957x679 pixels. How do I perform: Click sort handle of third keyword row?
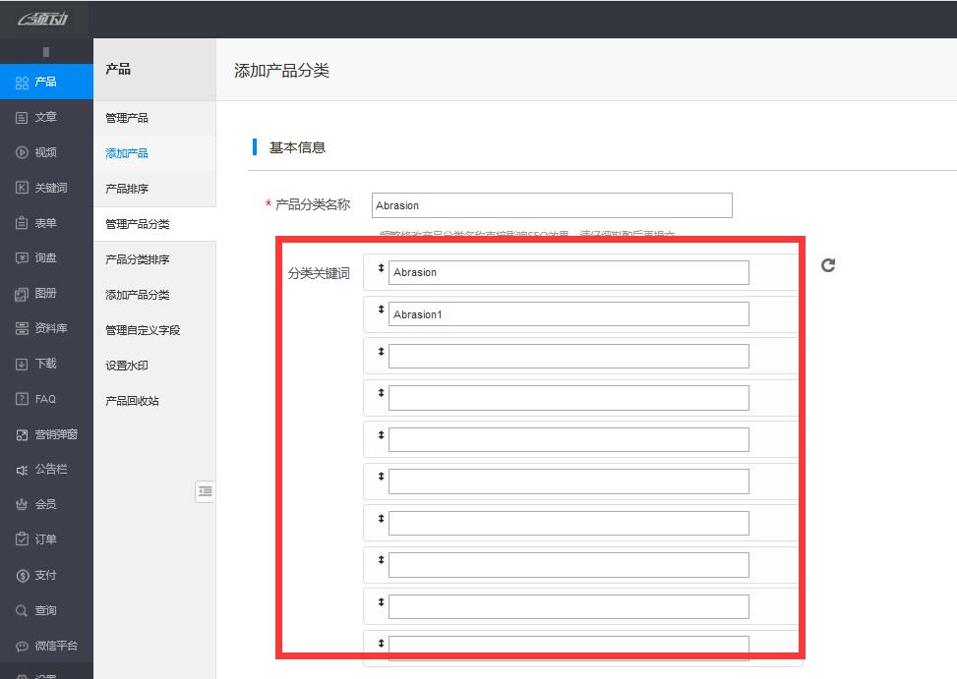click(x=381, y=351)
